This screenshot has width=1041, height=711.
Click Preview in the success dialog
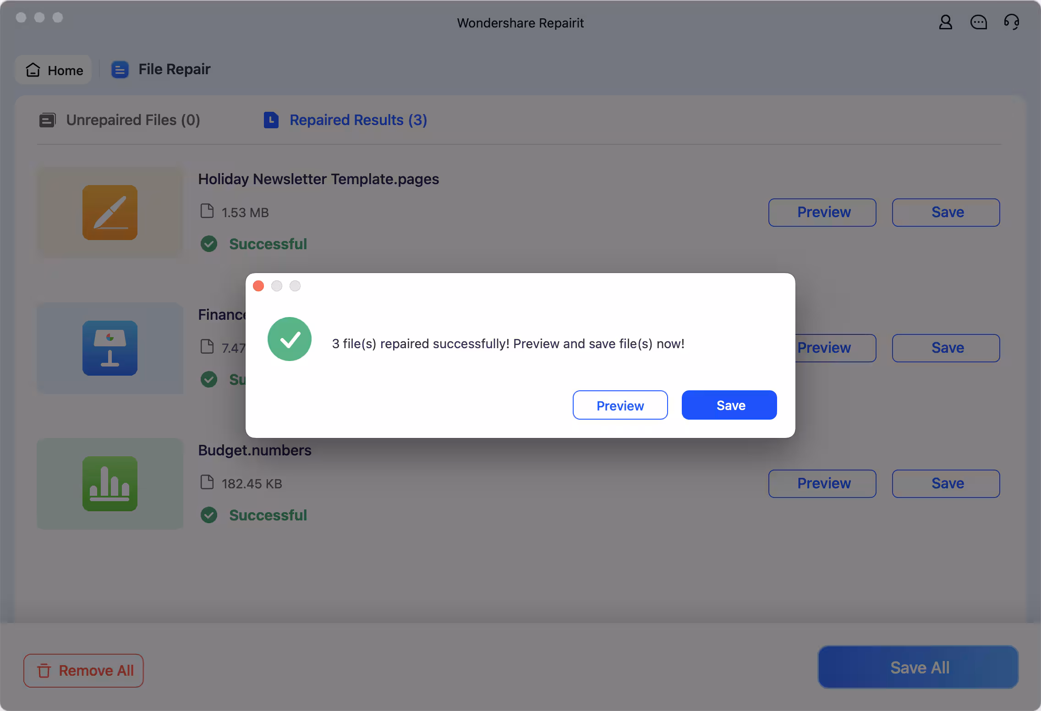[620, 405]
